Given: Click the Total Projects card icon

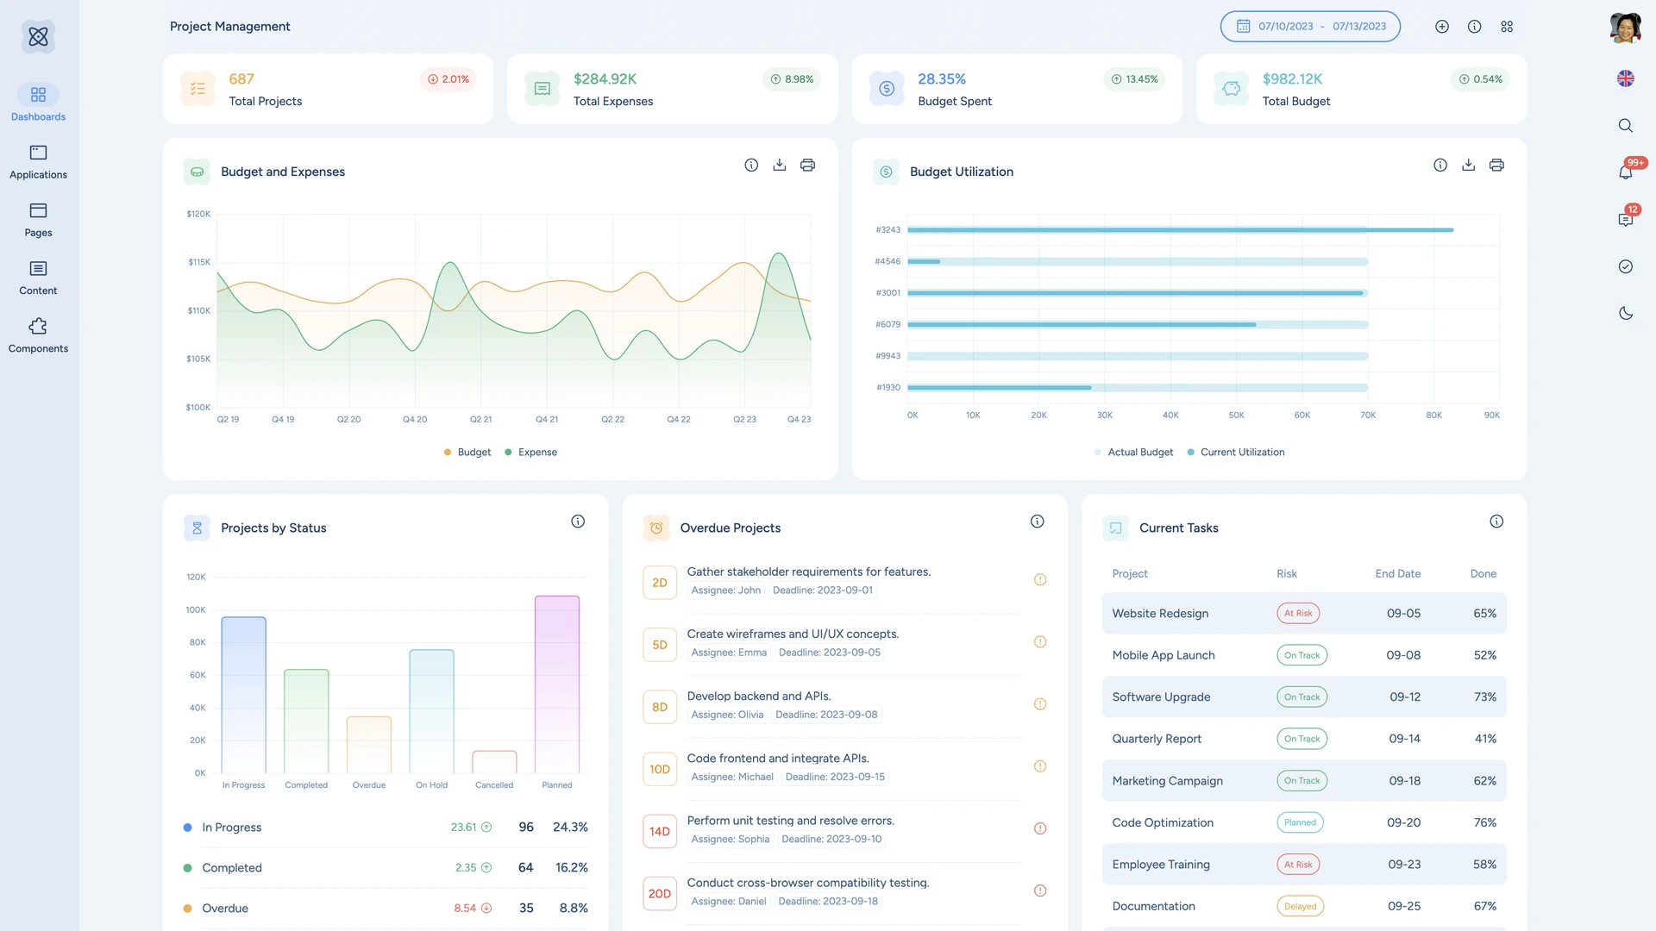Looking at the screenshot, I should click(x=198, y=89).
